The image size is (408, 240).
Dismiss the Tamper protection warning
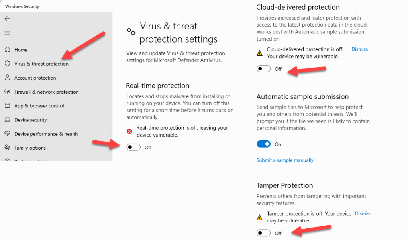pos(363,213)
